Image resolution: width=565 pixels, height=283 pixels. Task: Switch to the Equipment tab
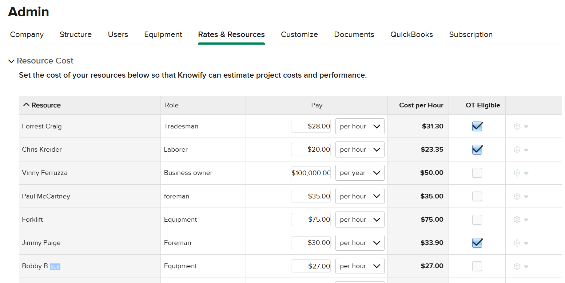(163, 34)
